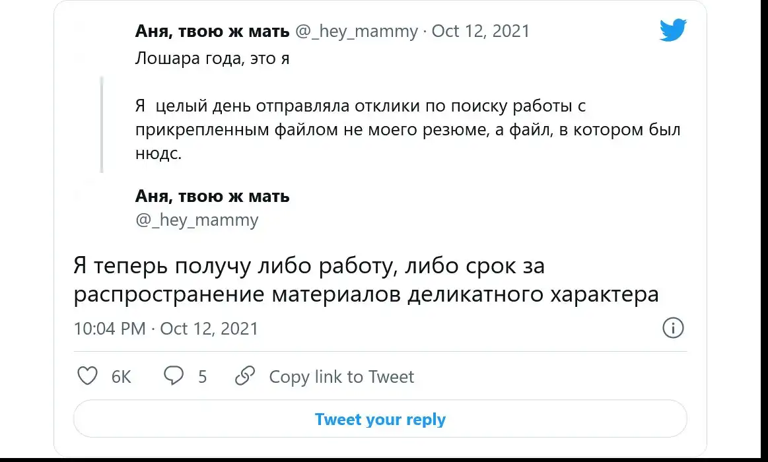The width and height of the screenshot is (768, 462).
Task: Click the @_hey_mammy handle under lower name
Action: (x=197, y=220)
